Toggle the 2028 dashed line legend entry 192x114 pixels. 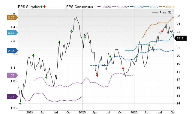pyautogui.click(x=167, y=7)
